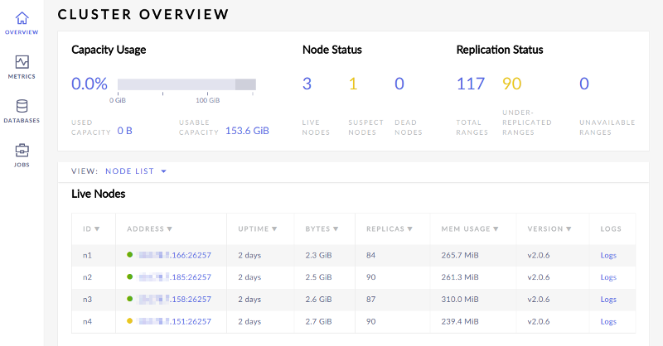Viewport: 663px width, 346px height.
Task: Click the capacity usage bar
Action: pyautogui.click(x=186, y=84)
